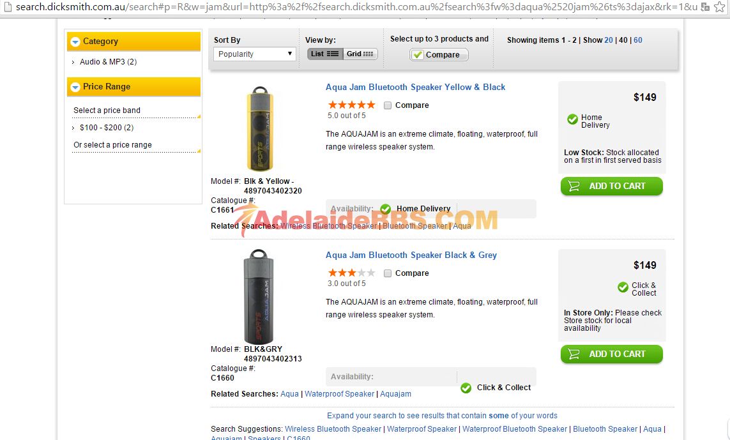Collapse the Category filter panel
This screenshot has height=440, width=730.
tap(75, 42)
